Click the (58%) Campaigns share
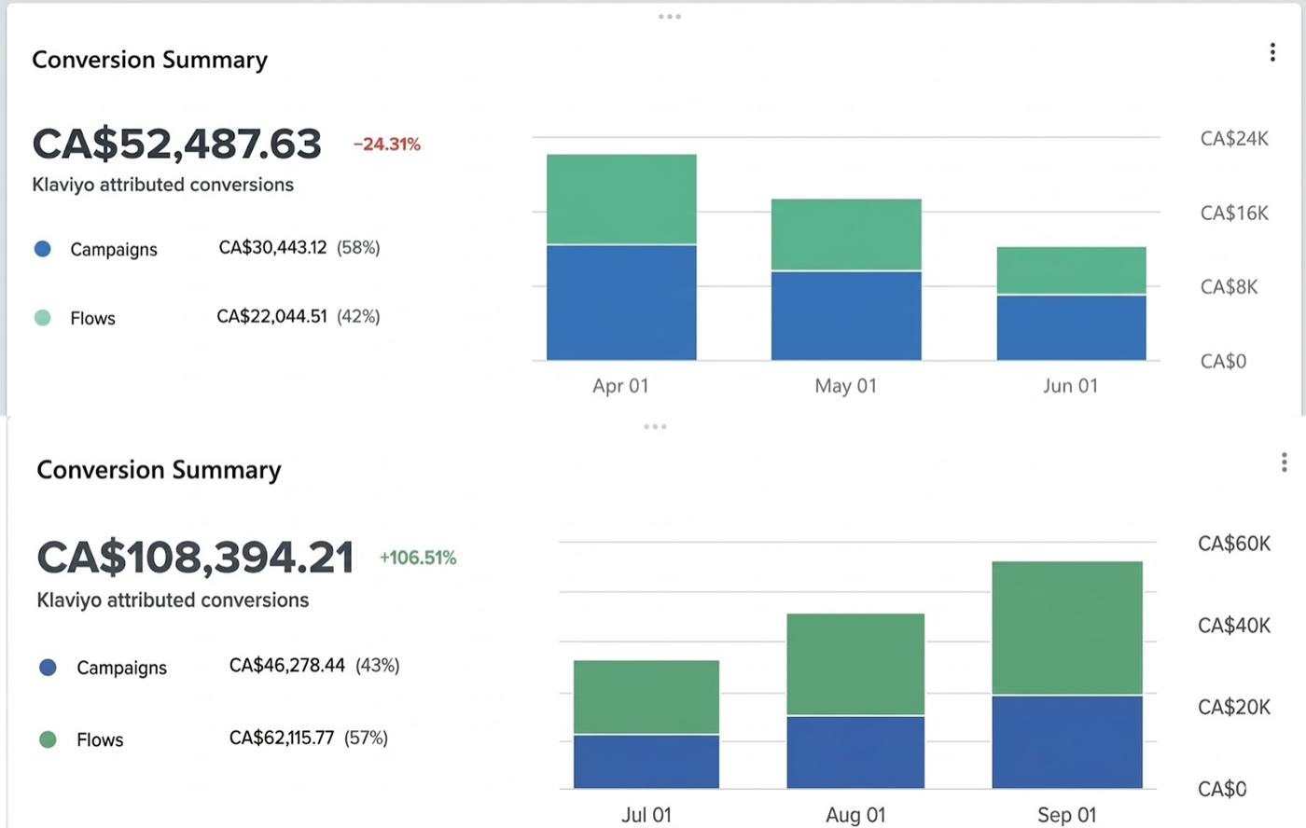Screen dimensions: 1306x828 358,247
